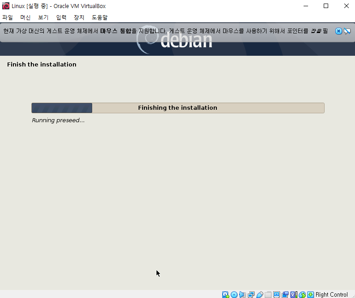355x298 pixels.
Task: Click the Finishing the installation progress bar
Action: (178, 108)
